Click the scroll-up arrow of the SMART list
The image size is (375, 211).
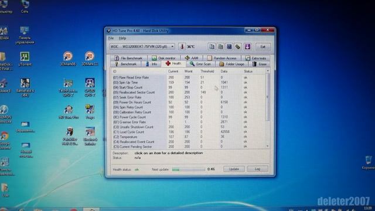point(268,71)
